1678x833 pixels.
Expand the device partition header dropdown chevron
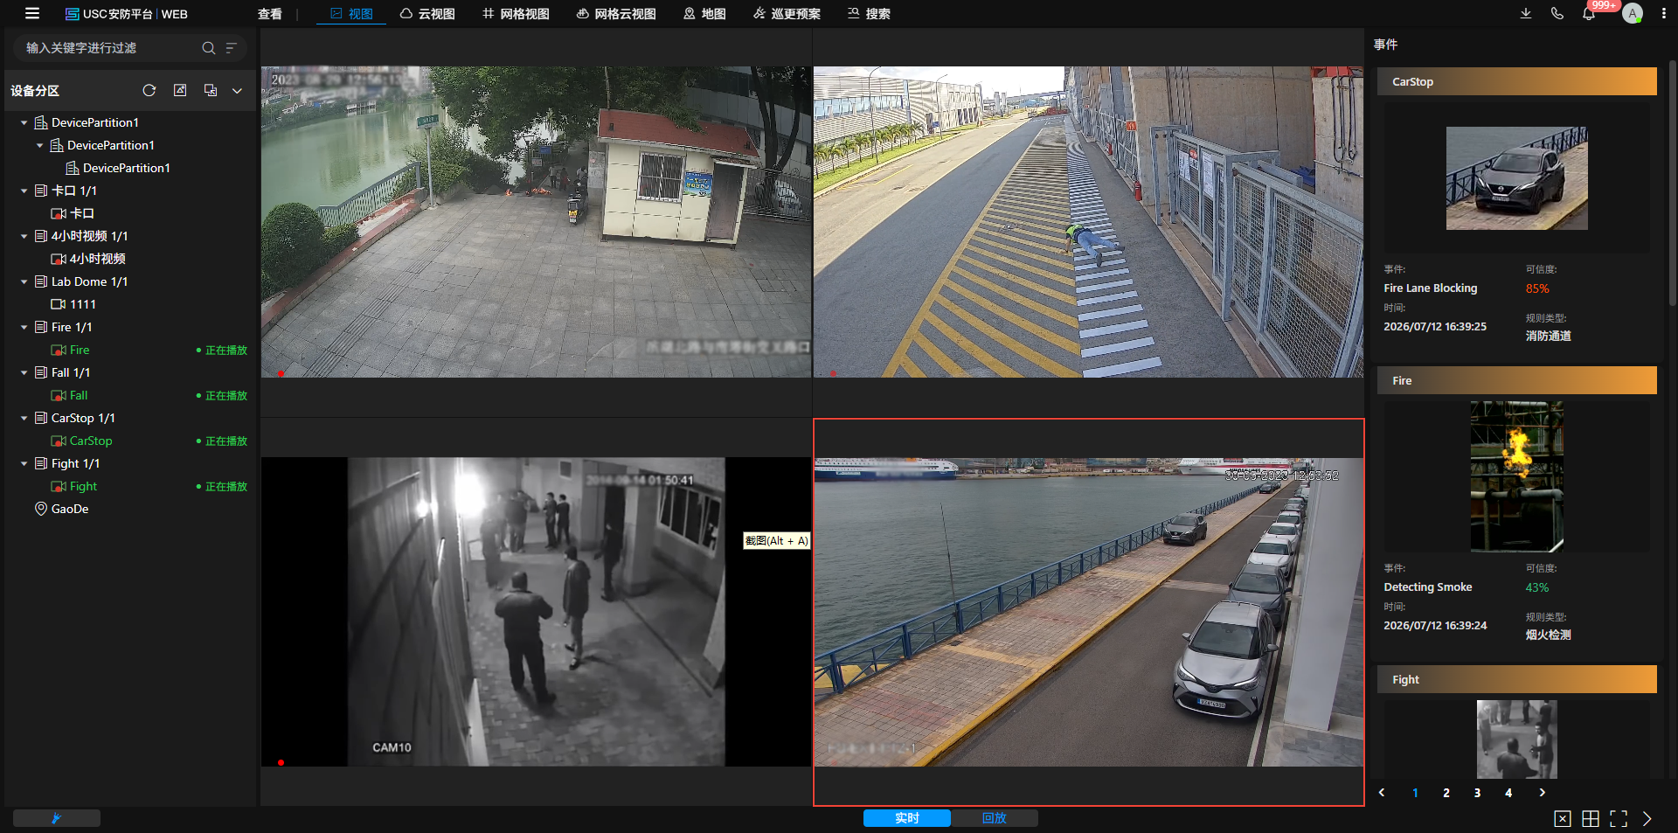point(237,90)
